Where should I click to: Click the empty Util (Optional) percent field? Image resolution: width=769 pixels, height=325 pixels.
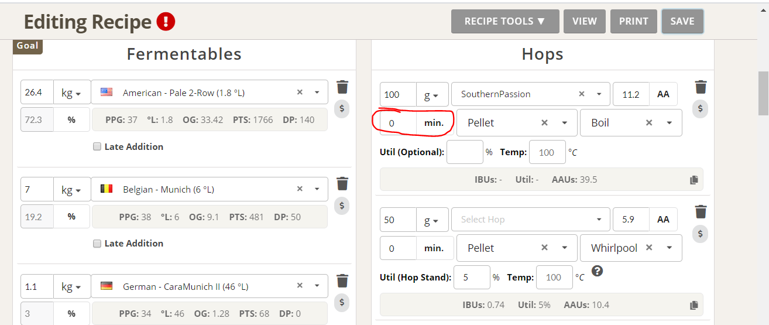pos(465,152)
